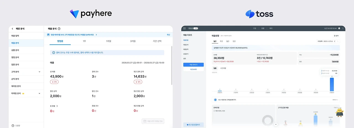Image resolution: width=354 pixels, height=128 pixels.
Task: Expand 마케팅 분석 in payhere sidebar
Action: coord(39,93)
